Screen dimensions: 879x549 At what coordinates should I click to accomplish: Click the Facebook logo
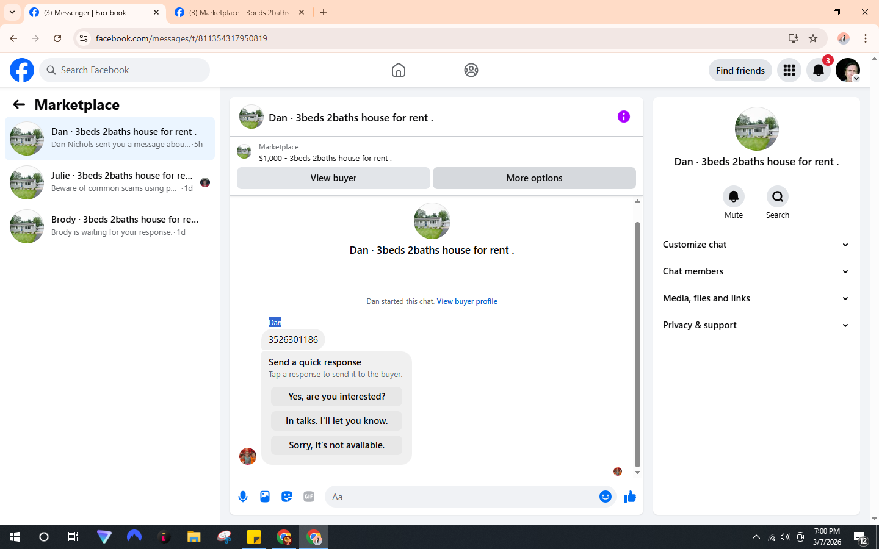22,70
